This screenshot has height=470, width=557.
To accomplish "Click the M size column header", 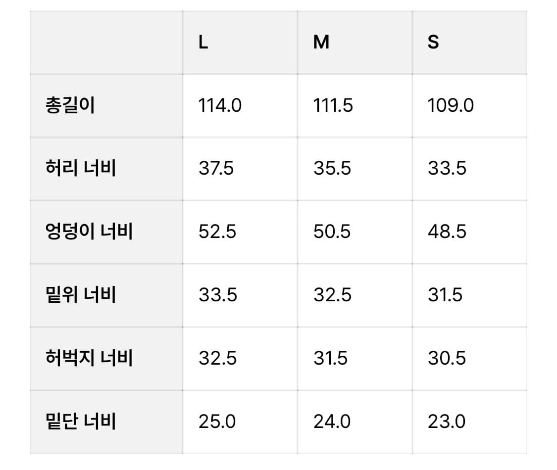I will coord(321,43).
